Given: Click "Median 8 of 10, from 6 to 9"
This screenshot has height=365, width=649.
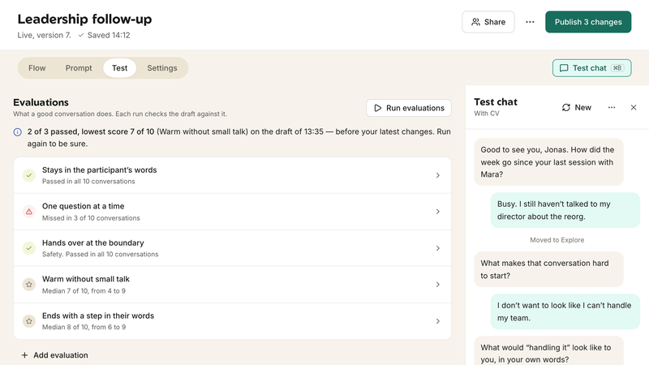Looking at the screenshot, I should click(84, 327).
